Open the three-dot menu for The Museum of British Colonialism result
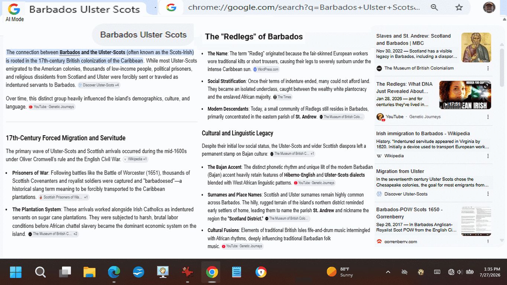The image size is (507, 285). pyautogui.click(x=488, y=68)
